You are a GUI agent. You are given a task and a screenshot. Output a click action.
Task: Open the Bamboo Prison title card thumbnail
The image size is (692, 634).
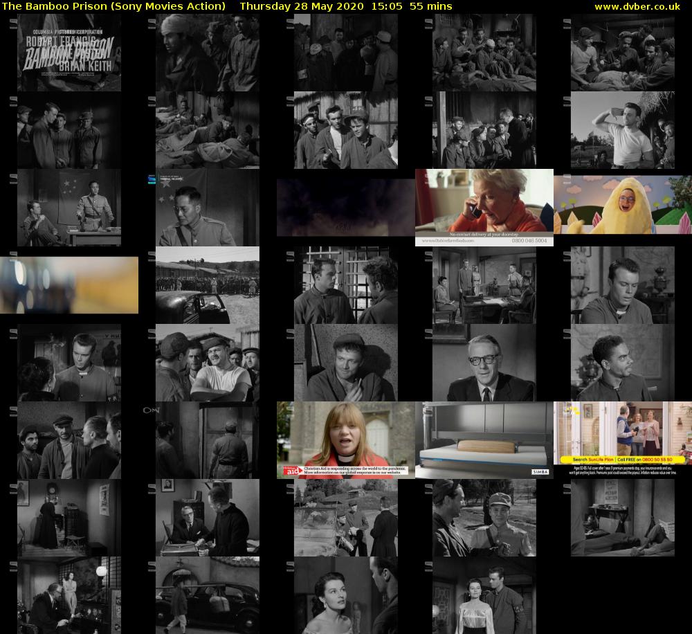point(69,53)
